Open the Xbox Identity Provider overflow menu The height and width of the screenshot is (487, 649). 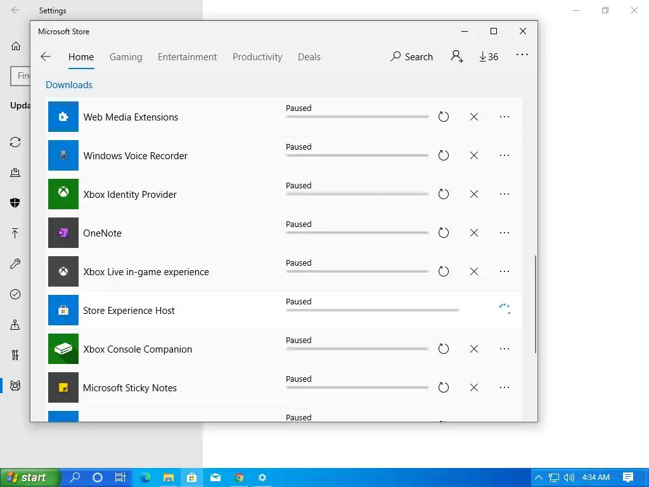[504, 194]
